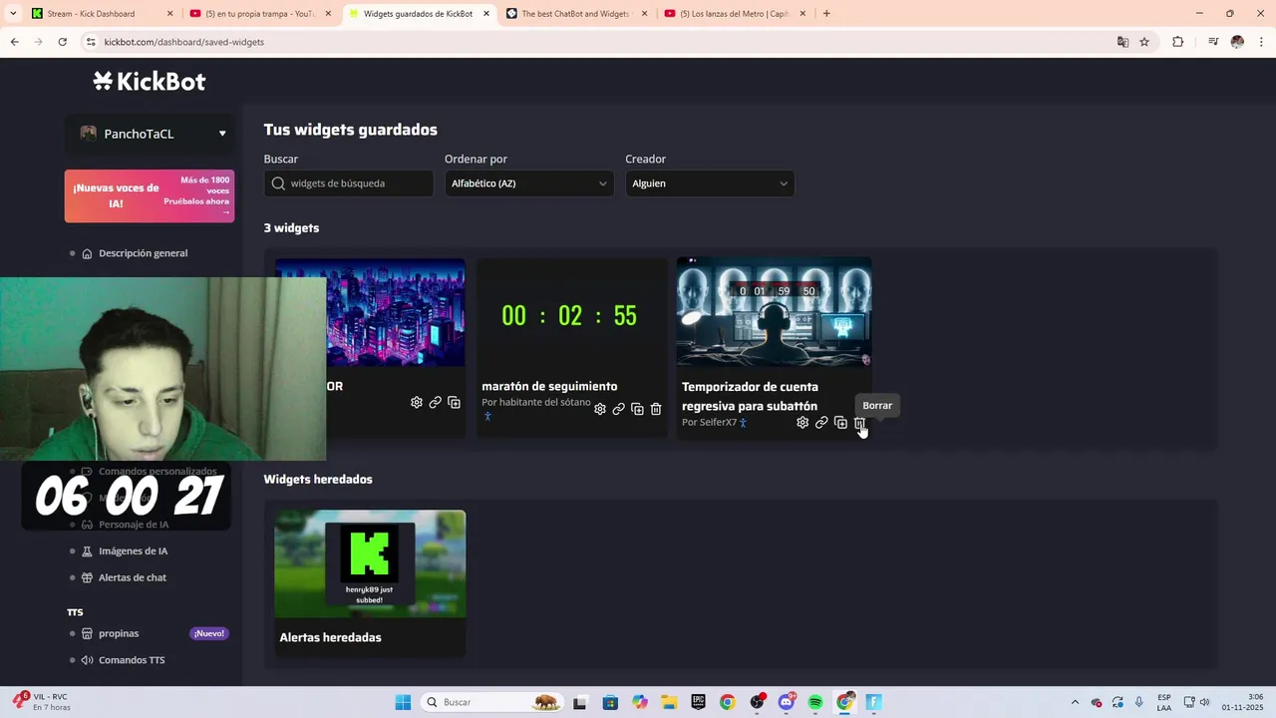Open Descripción general in sidebar
The image size is (1276, 718).
coord(143,253)
